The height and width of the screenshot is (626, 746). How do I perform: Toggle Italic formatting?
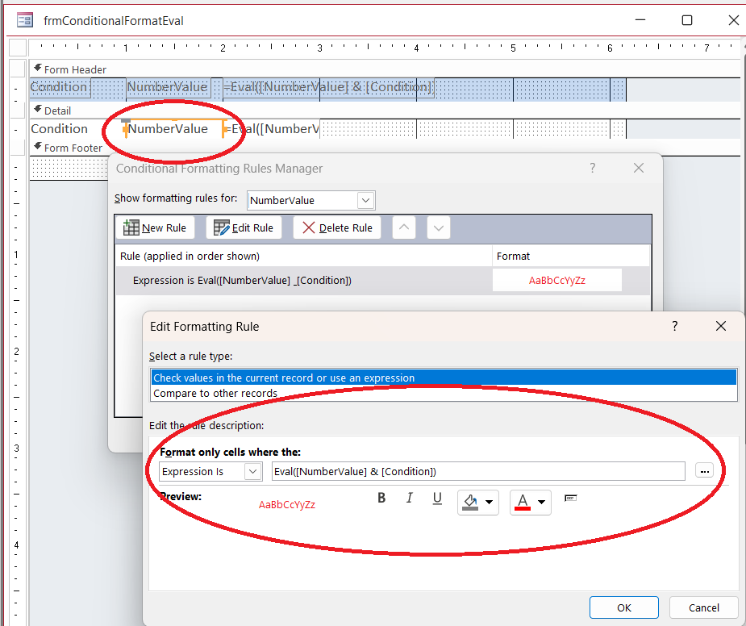point(409,498)
